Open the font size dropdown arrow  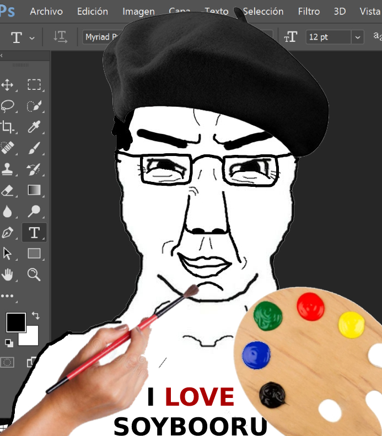(x=358, y=37)
